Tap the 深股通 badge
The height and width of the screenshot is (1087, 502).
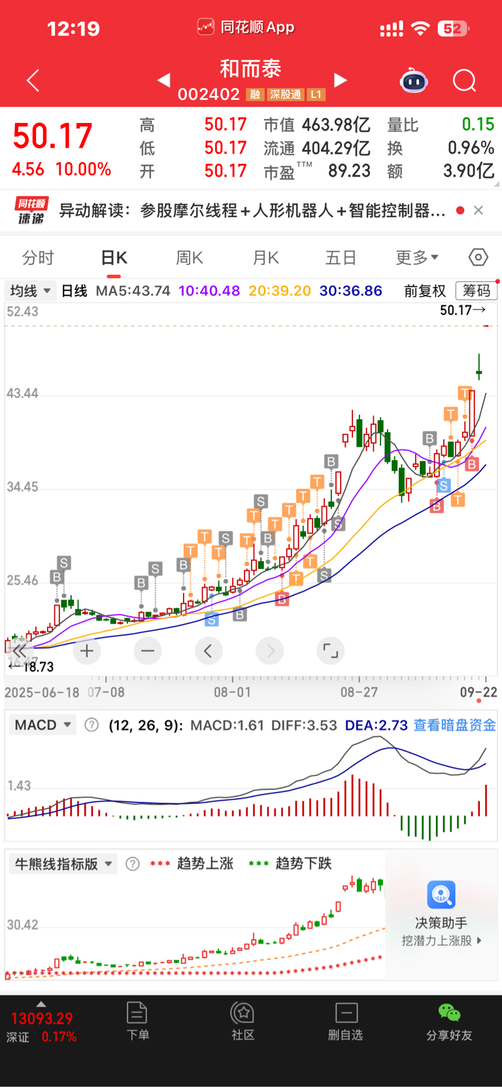tap(286, 95)
